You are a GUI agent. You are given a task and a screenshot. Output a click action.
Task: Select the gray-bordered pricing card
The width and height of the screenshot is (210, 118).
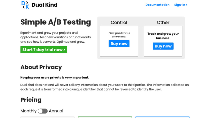(x=47, y=117)
